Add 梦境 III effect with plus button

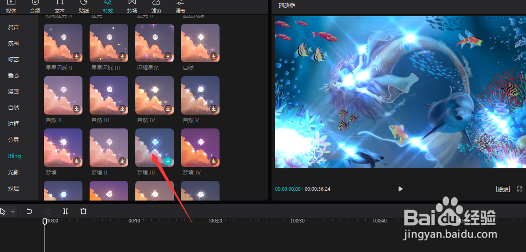coord(168,161)
